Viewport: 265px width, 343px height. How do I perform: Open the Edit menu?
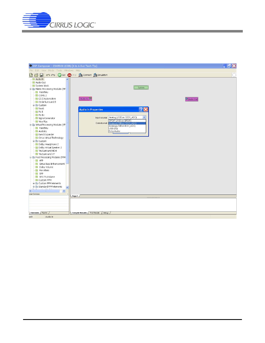click(37, 71)
